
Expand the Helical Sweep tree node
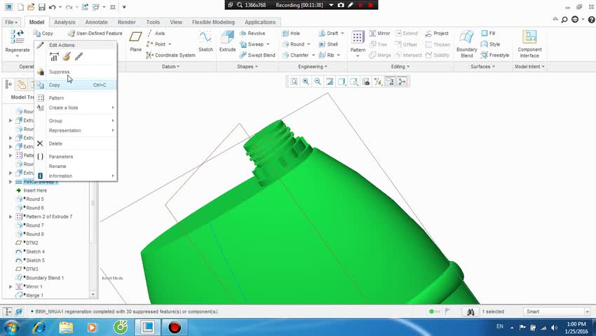coord(11,182)
